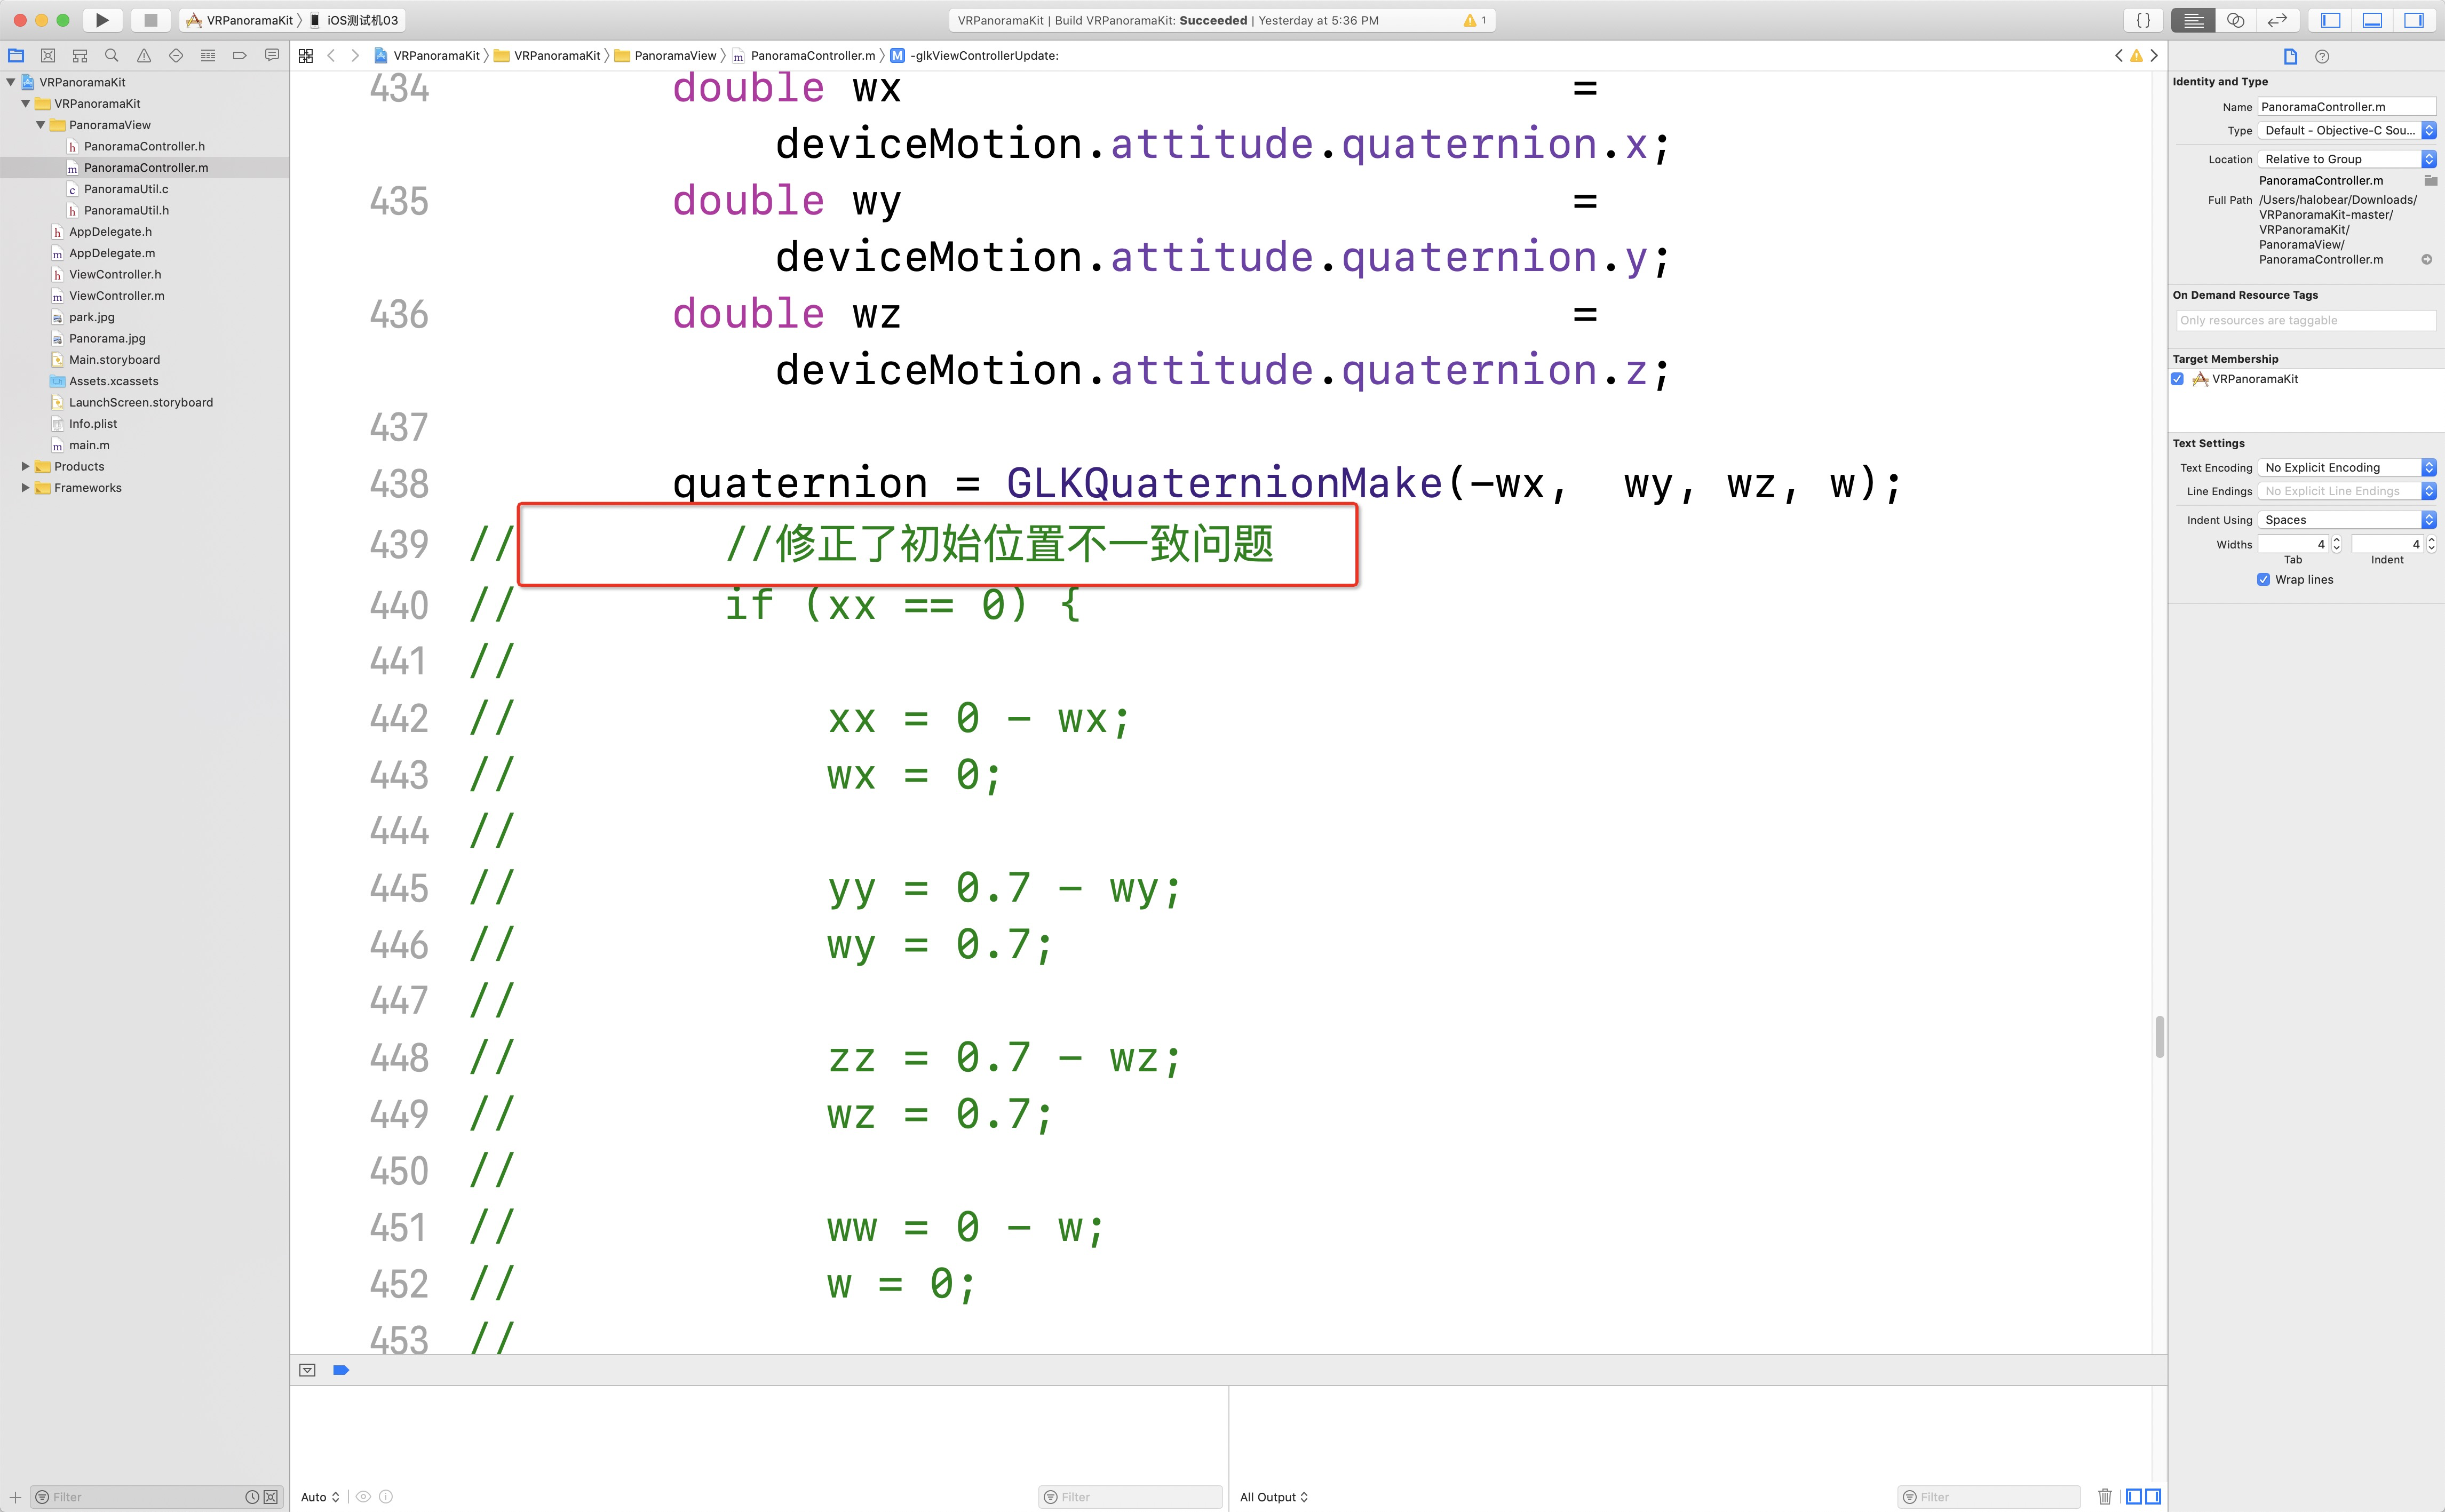Open the Text Encoding dropdown
Image resolution: width=2445 pixels, height=1512 pixels.
2346,468
